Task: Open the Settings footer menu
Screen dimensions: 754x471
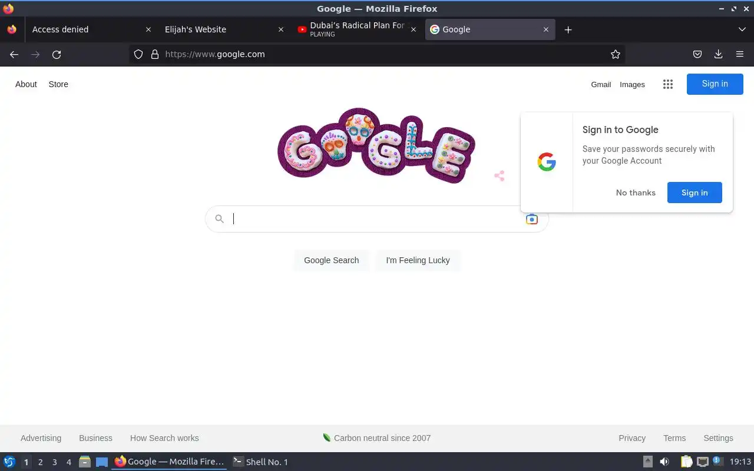Action: click(718, 438)
